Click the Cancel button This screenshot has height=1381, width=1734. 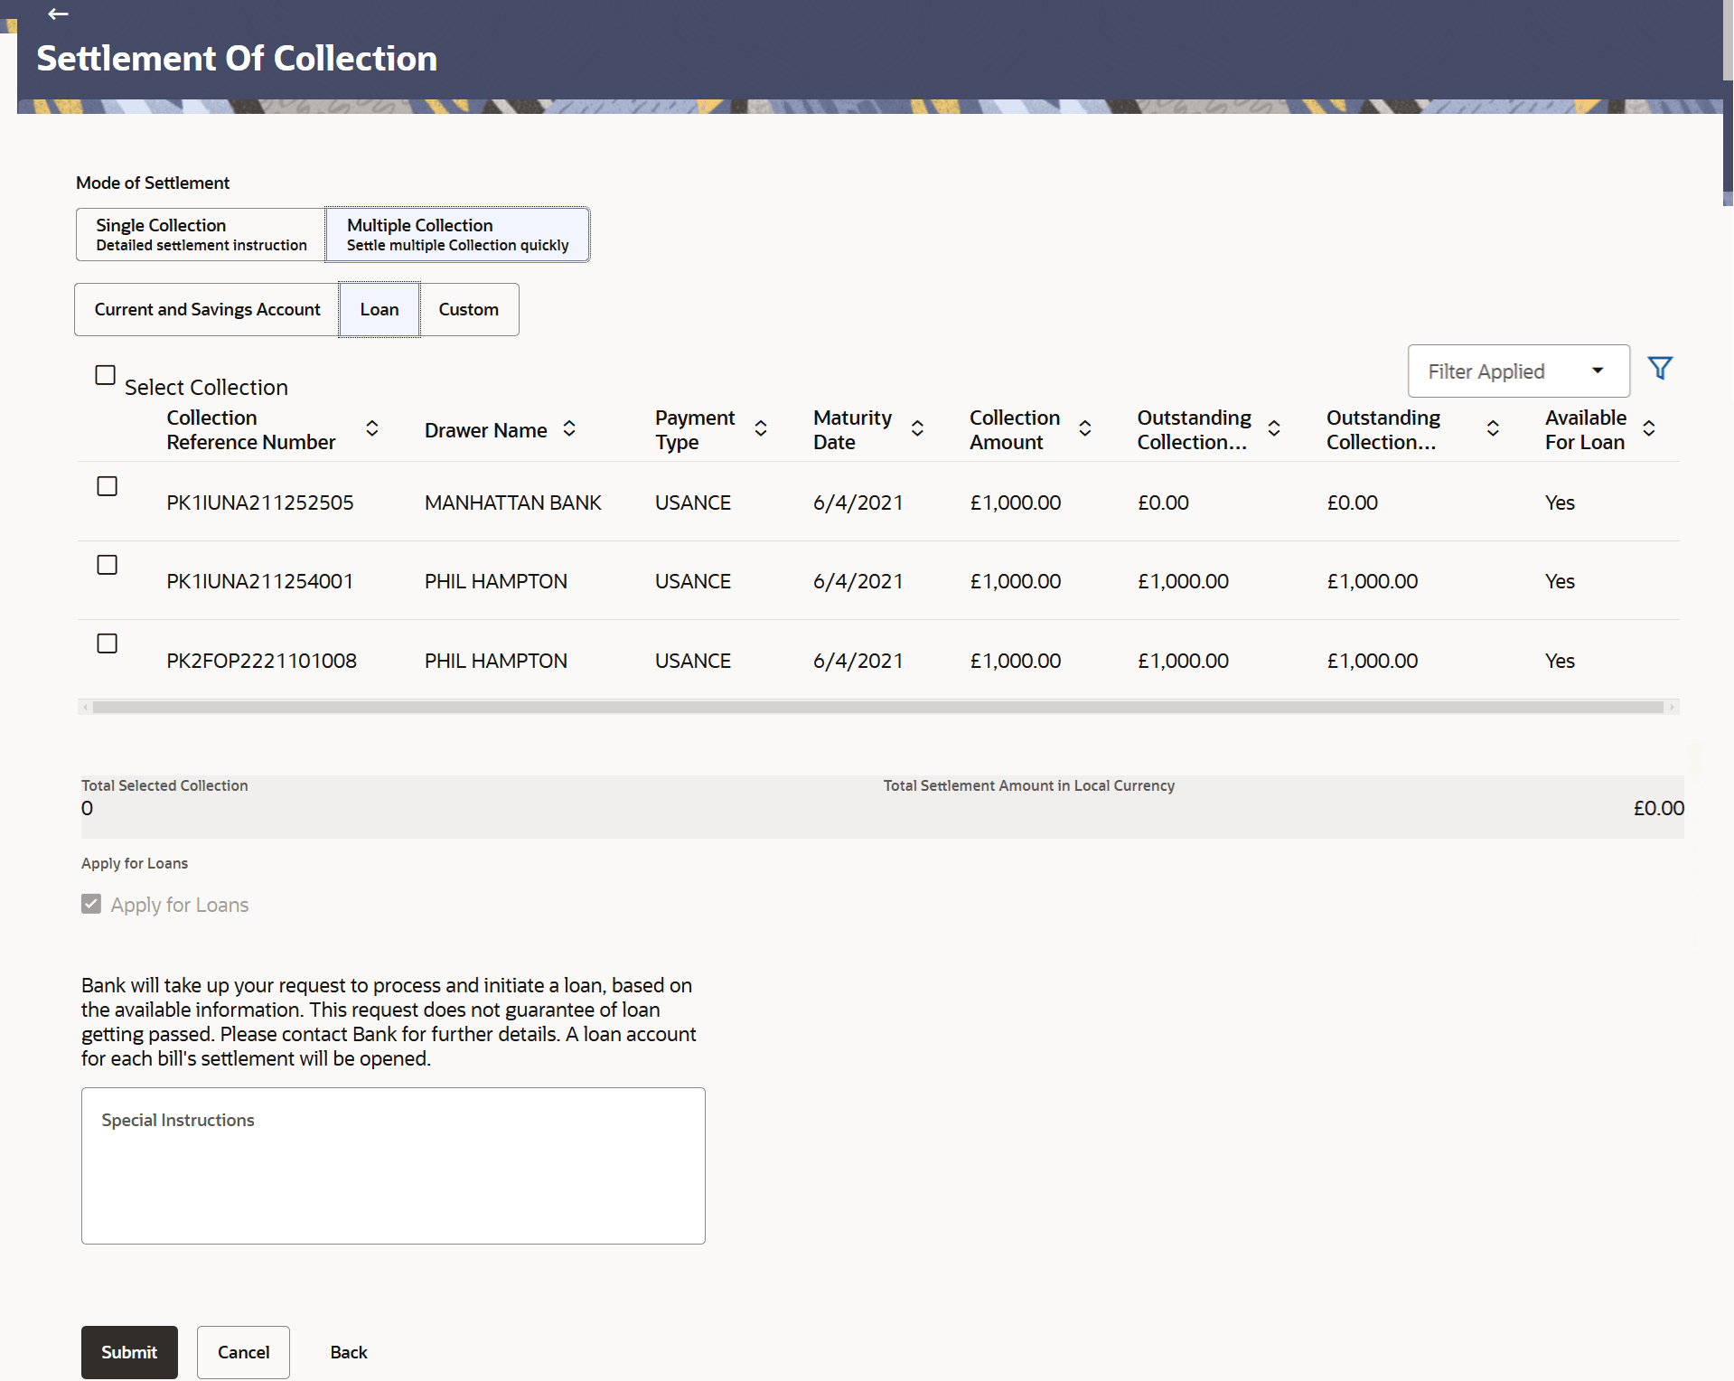pyautogui.click(x=243, y=1352)
